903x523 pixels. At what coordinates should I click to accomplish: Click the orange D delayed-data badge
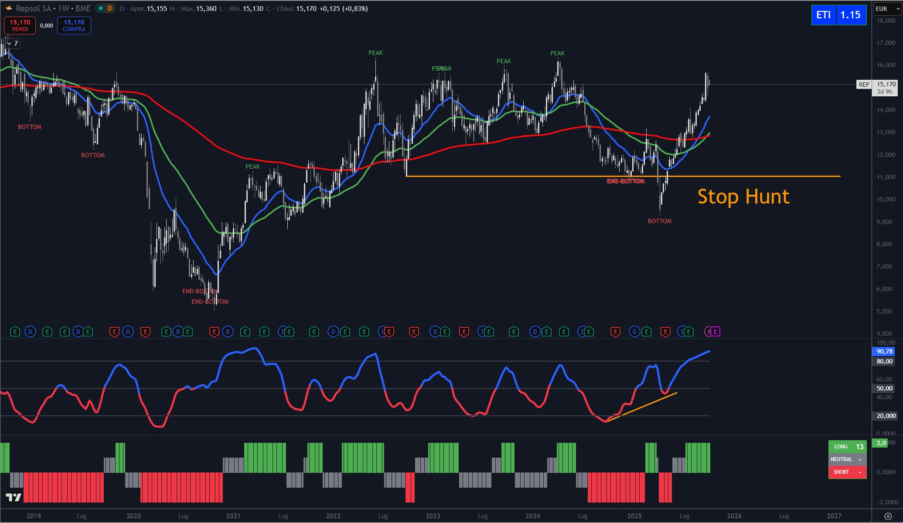(109, 8)
